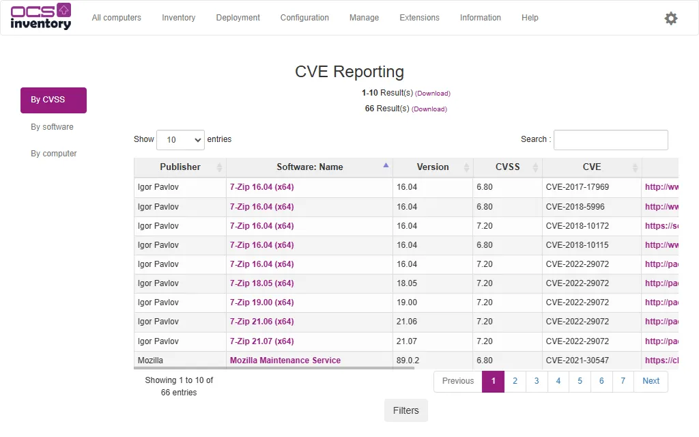Expand the Show entries dropdown
The height and width of the screenshot is (437, 699).
tap(180, 140)
